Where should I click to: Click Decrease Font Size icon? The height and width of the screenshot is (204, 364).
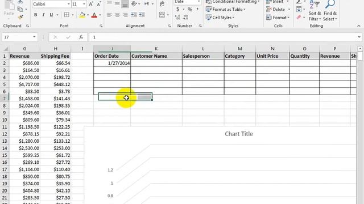pos(99,4)
